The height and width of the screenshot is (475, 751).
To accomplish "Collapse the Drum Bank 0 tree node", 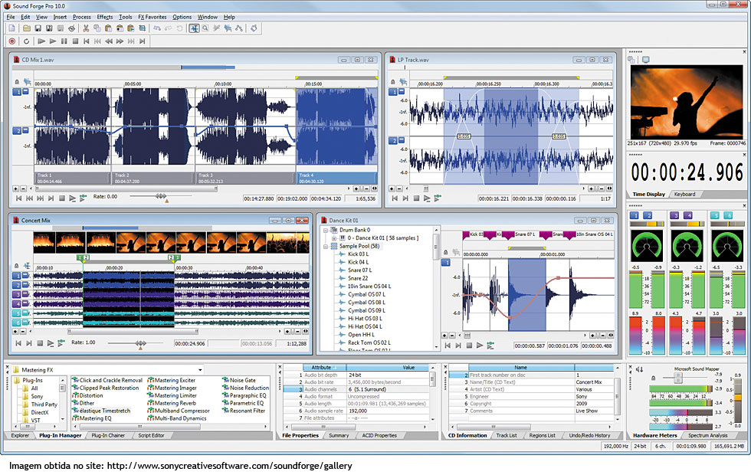I will [326, 231].
